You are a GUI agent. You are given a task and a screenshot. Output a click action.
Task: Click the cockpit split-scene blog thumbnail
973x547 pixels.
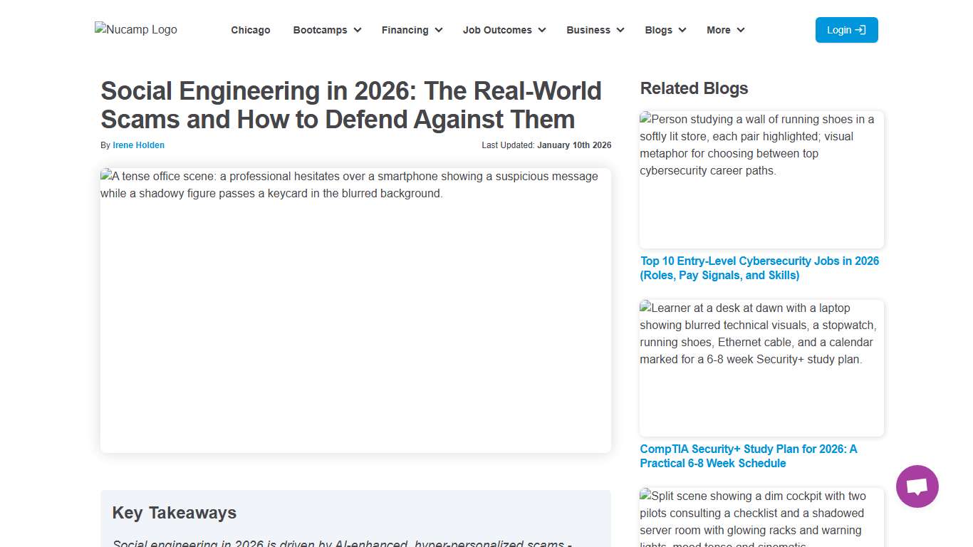click(761, 520)
